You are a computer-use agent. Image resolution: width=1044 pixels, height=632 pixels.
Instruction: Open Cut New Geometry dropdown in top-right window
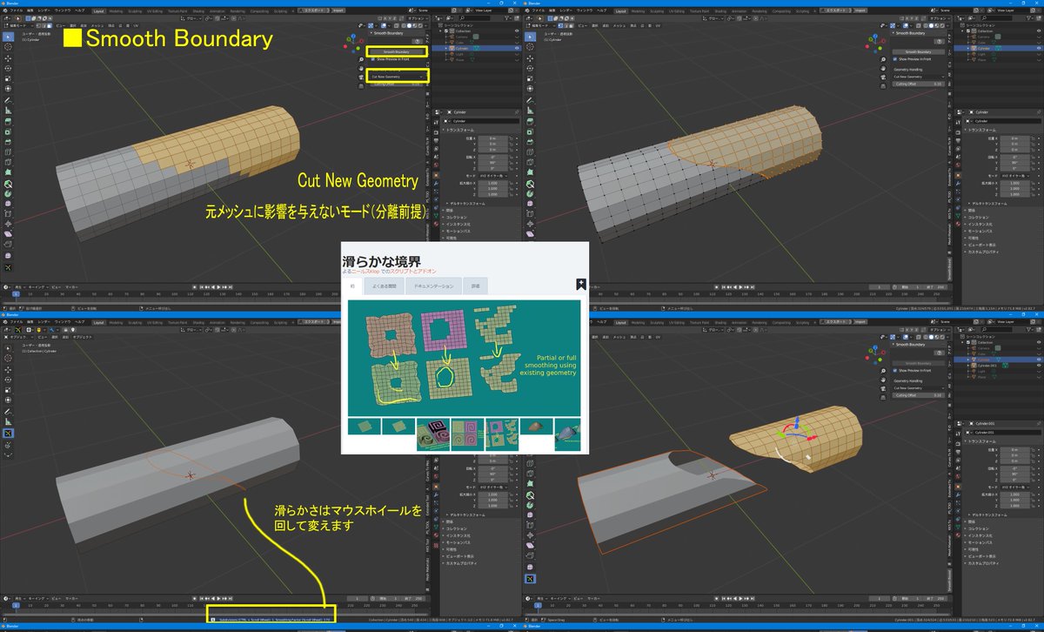click(919, 77)
